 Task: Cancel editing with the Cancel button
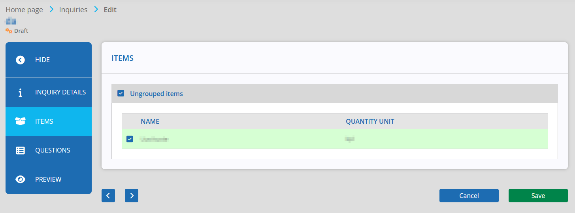pyautogui.click(x=469, y=196)
